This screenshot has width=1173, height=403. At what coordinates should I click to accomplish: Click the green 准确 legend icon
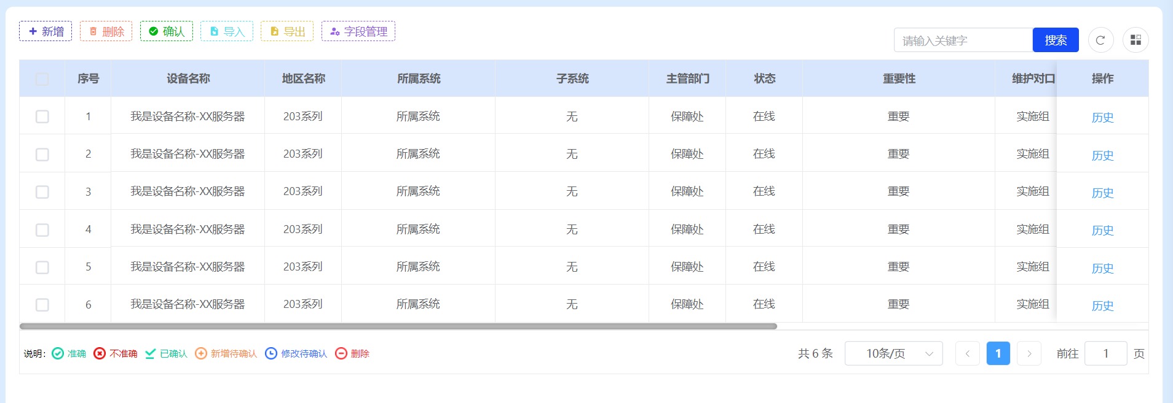coord(58,353)
